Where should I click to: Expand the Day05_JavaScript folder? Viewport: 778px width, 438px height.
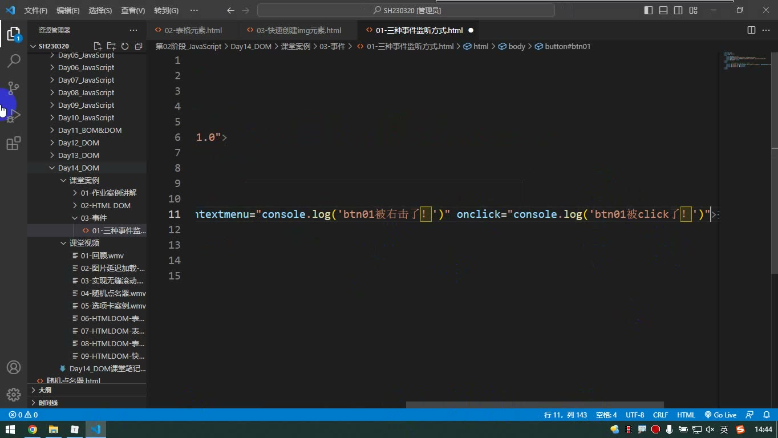[x=87, y=55]
